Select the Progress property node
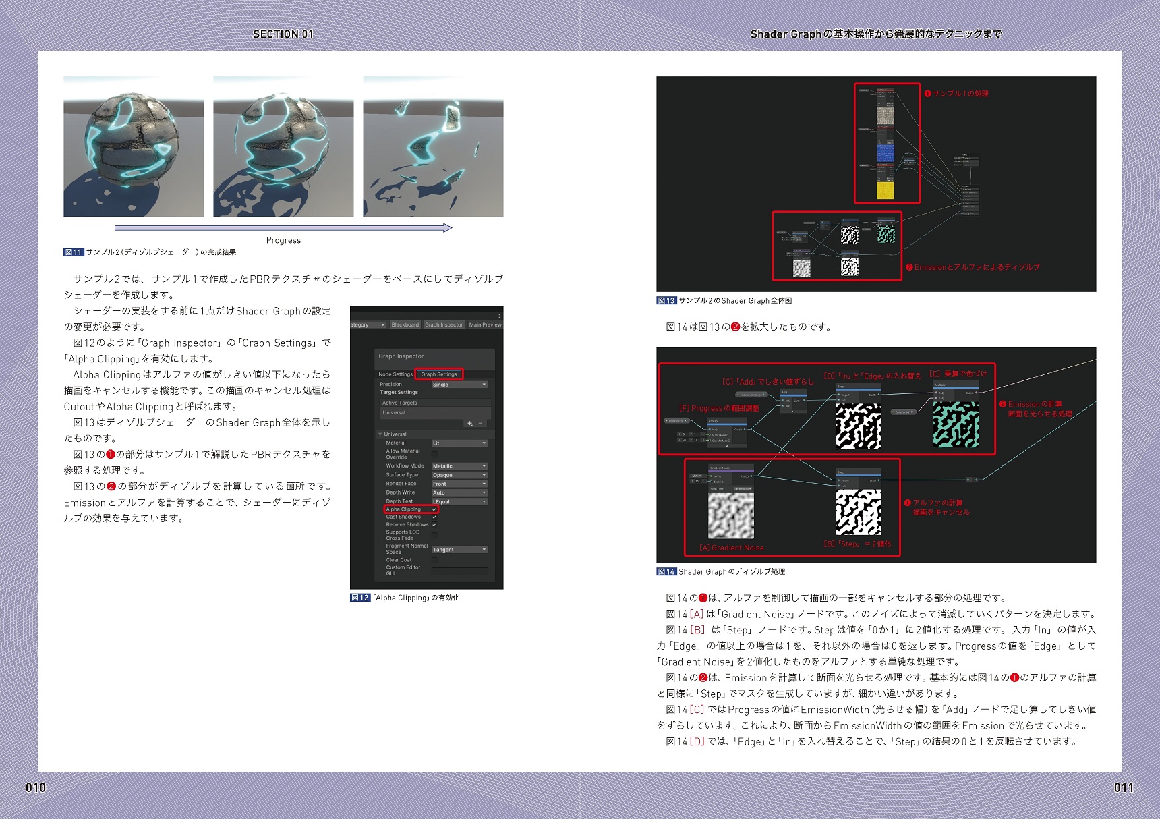Viewport: 1160px width, 819px height. (676, 420)
